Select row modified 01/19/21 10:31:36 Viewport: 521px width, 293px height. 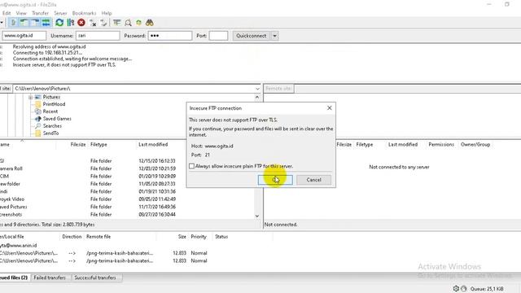(127, 191)
